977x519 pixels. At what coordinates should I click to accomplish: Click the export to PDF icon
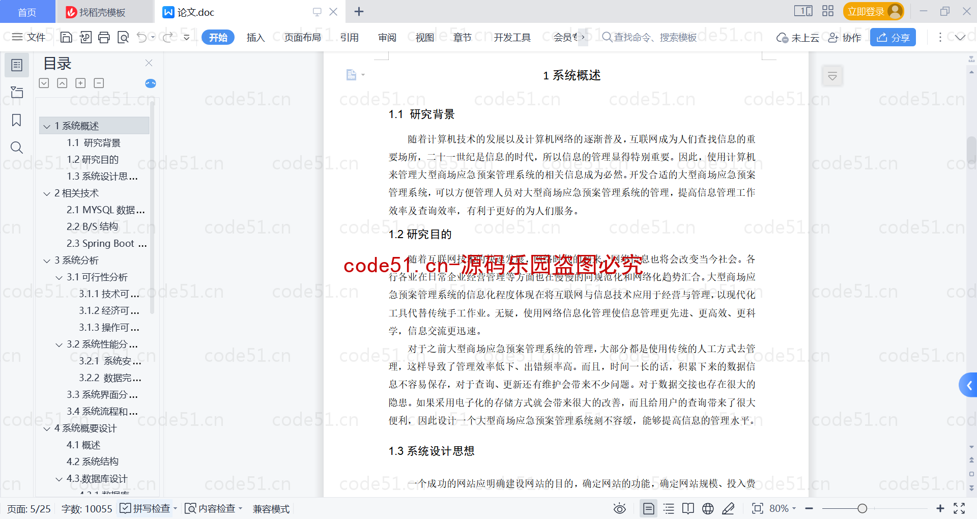[85, 37]
